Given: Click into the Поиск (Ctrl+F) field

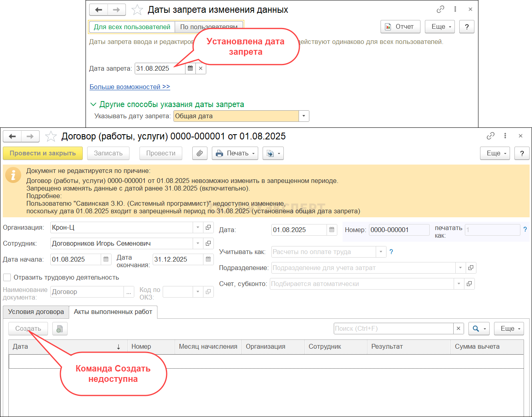Looking at the screenshot, I should point(393,329).
